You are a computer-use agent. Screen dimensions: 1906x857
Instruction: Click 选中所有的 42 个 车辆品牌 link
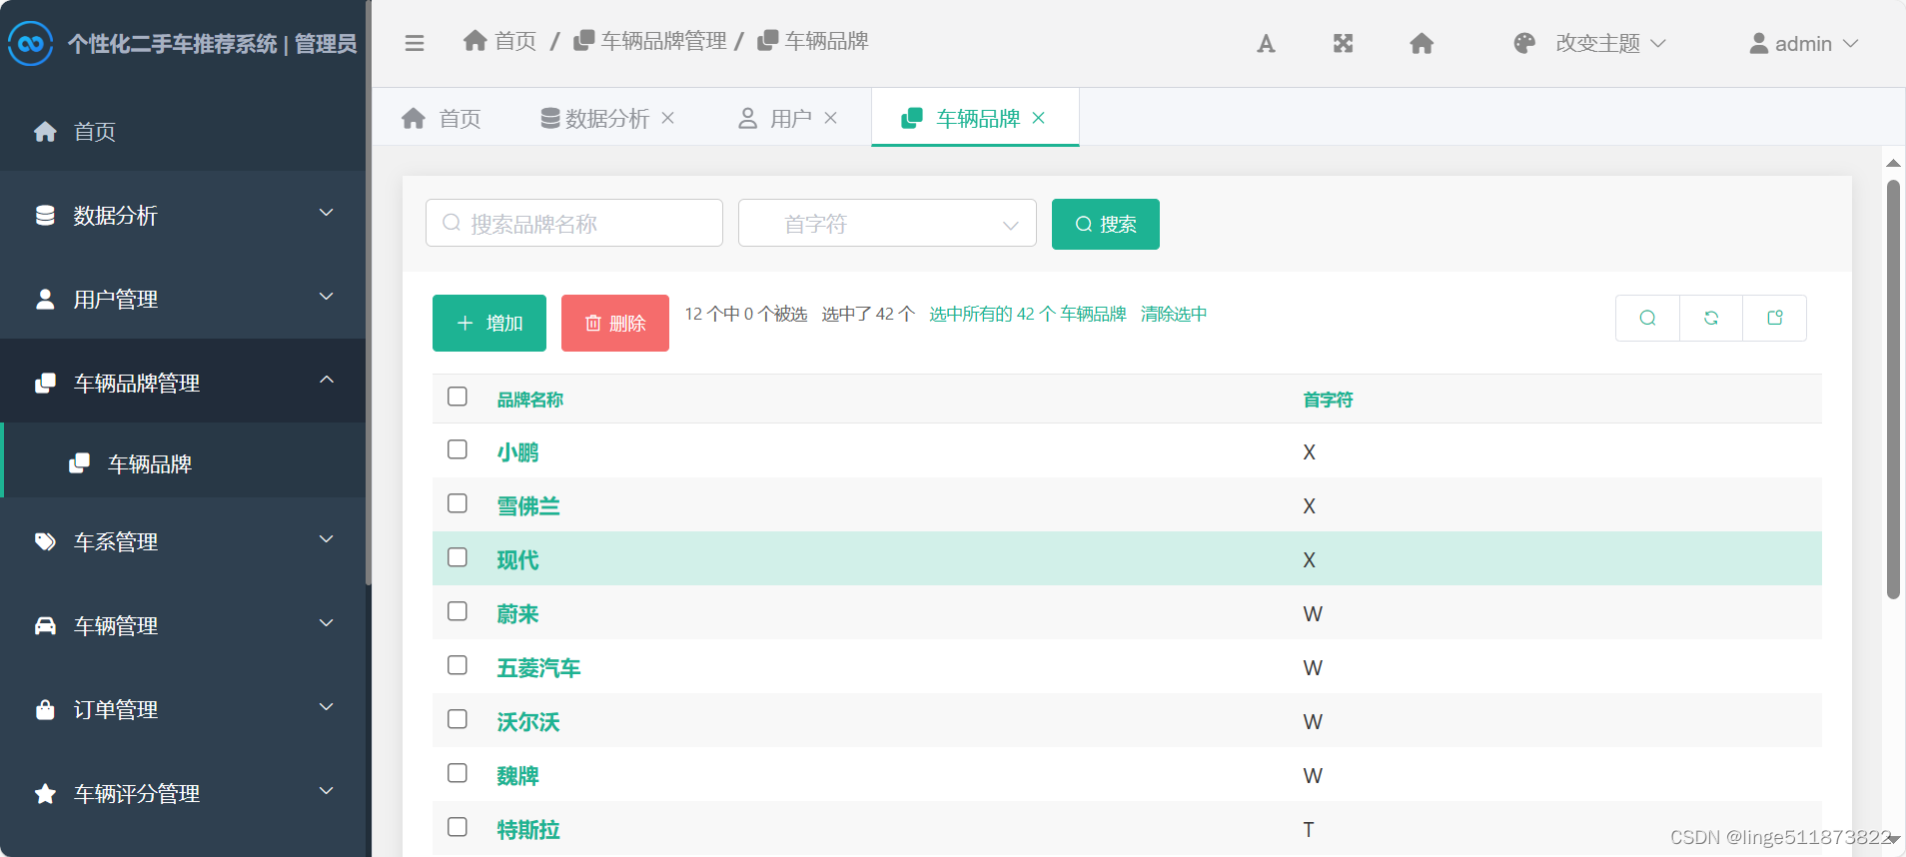tap(1028, 314)
